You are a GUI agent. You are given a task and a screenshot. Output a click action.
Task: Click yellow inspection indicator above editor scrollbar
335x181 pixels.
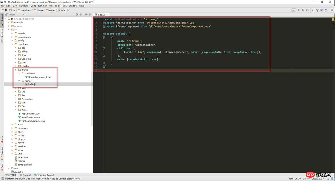click(333, 19)
